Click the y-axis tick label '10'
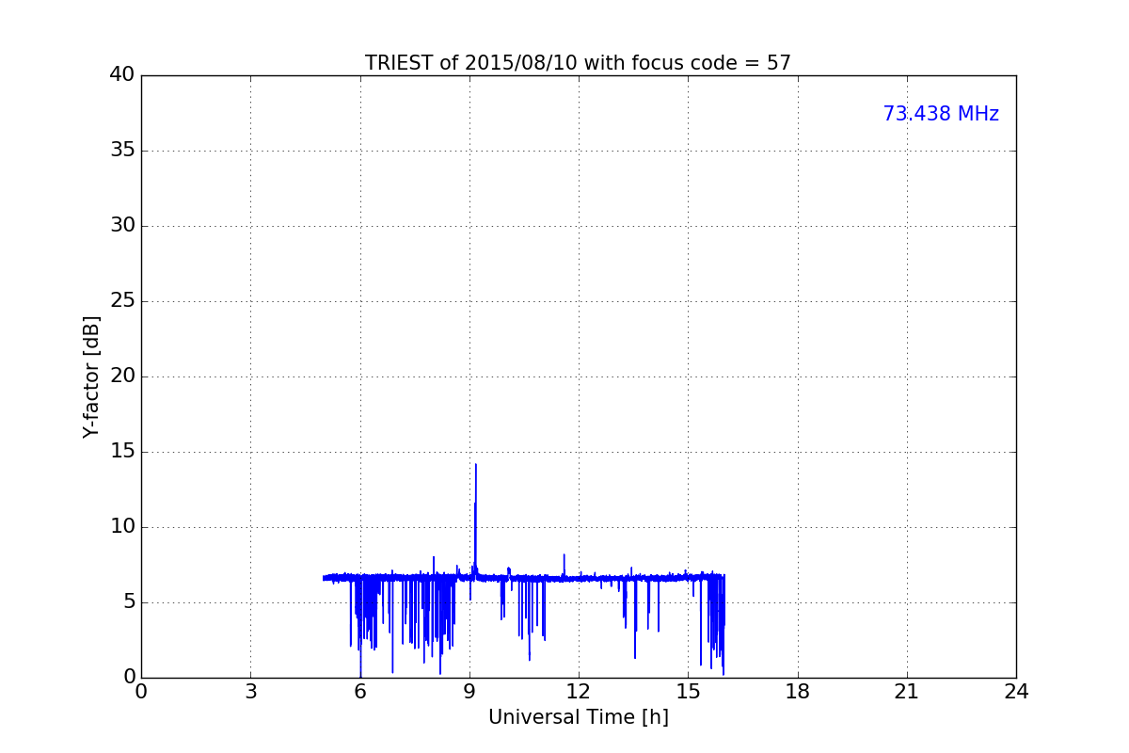1129x753 pixels. pyautogui.click(x=122, y=527)
